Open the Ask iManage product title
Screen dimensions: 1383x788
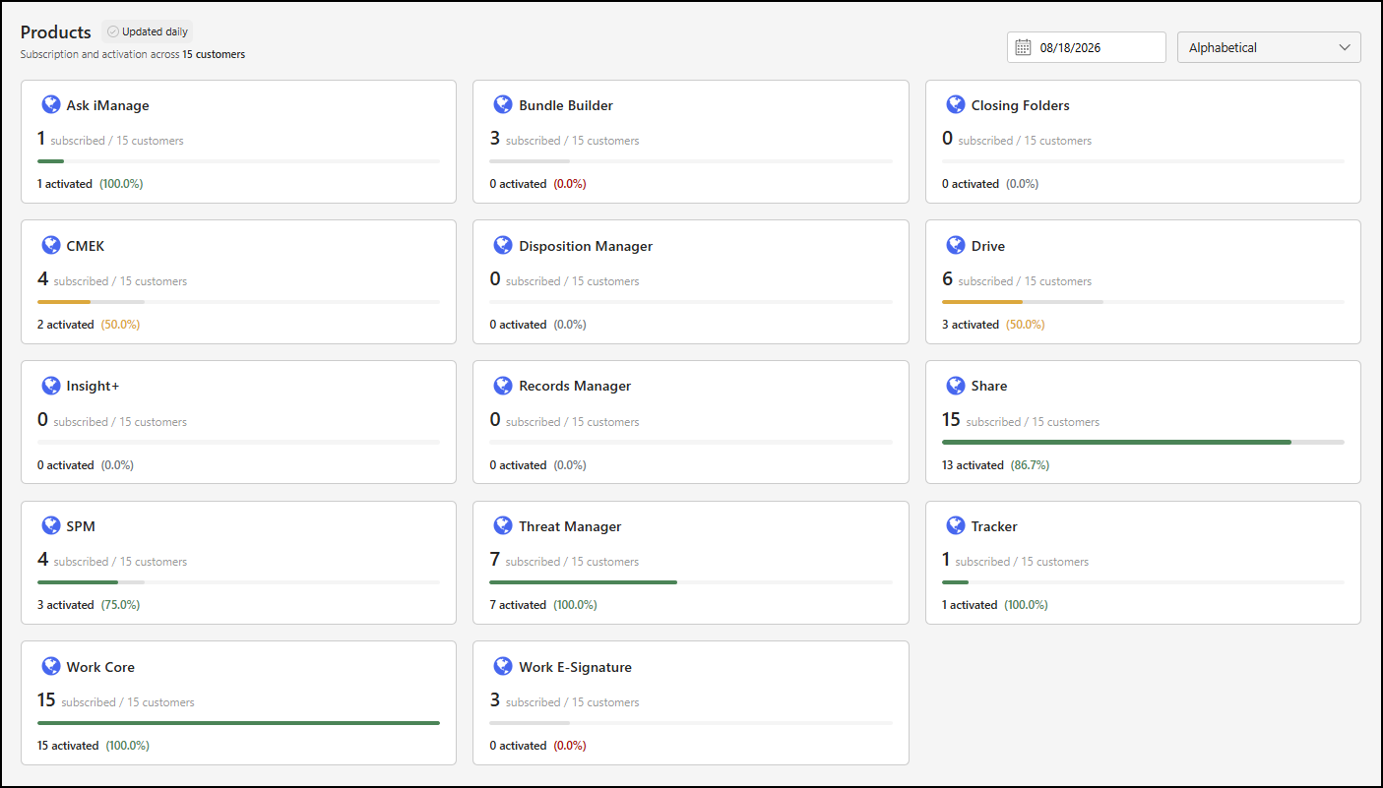click(x=108, y=105)
